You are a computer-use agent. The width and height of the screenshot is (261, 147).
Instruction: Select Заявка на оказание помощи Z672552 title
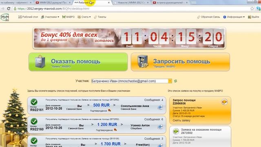click(x=201, y=131)
